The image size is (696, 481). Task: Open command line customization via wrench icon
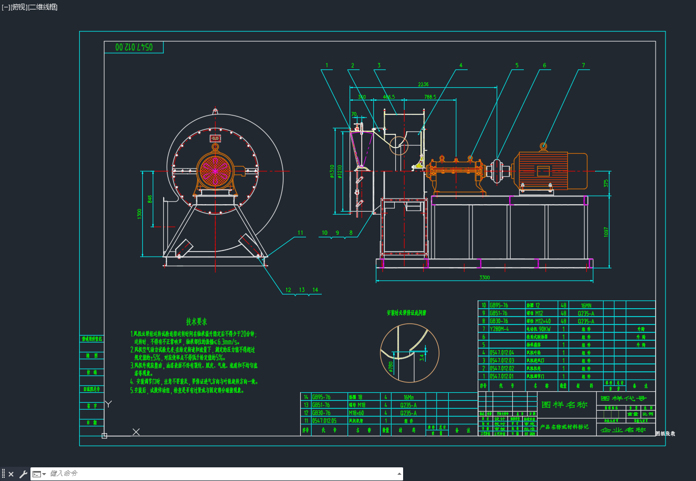point(23,474)
